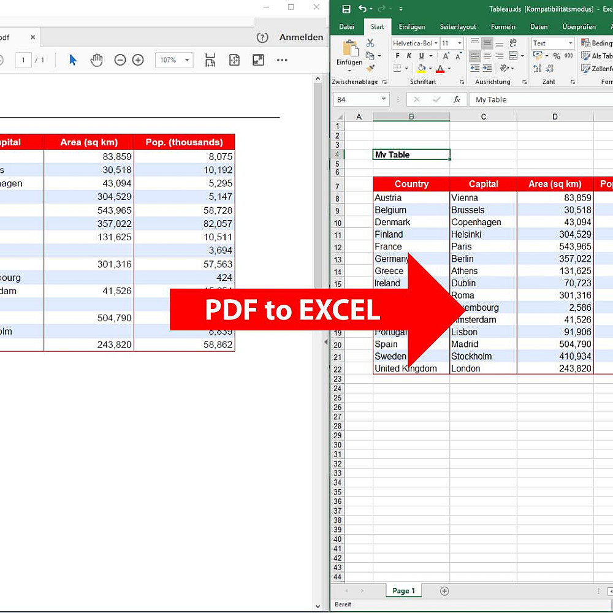Image resolution: width=613 pixels, height=613 pixels.
Task: Increase font size with large A icon
Action: tap(446, 56)
